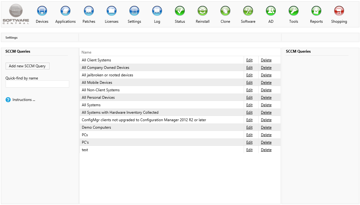
Task: Click the Tools wrench icon
Action: [294, 11]
